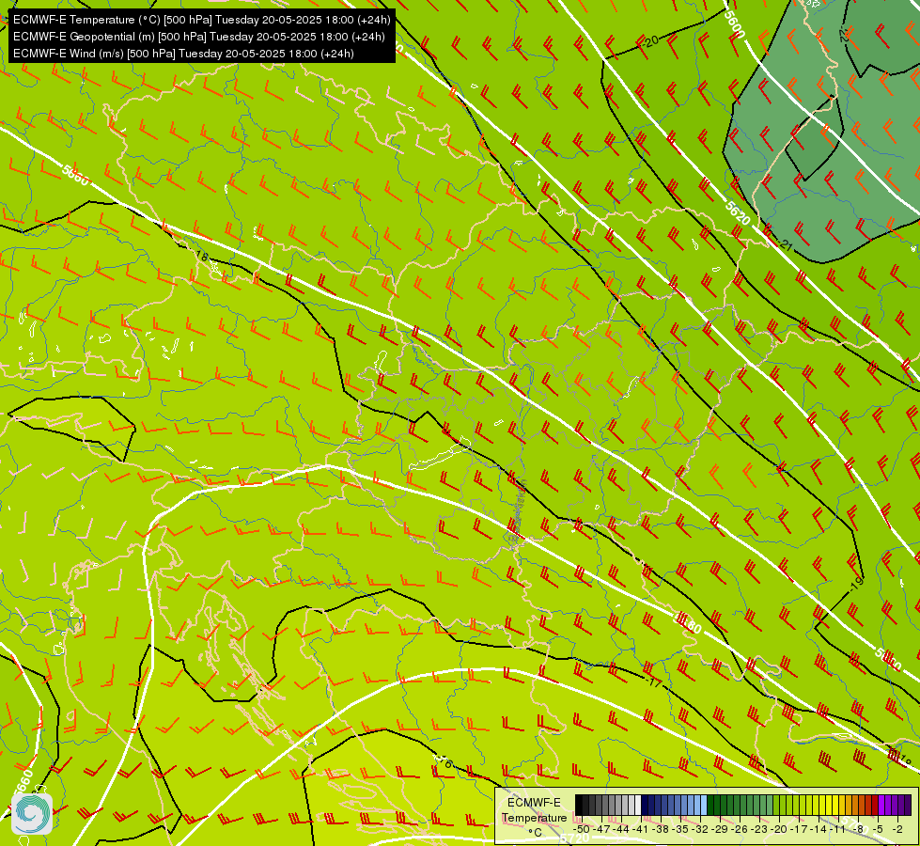
Task: Click the -44 legend scale label
Action: [621, 830]
